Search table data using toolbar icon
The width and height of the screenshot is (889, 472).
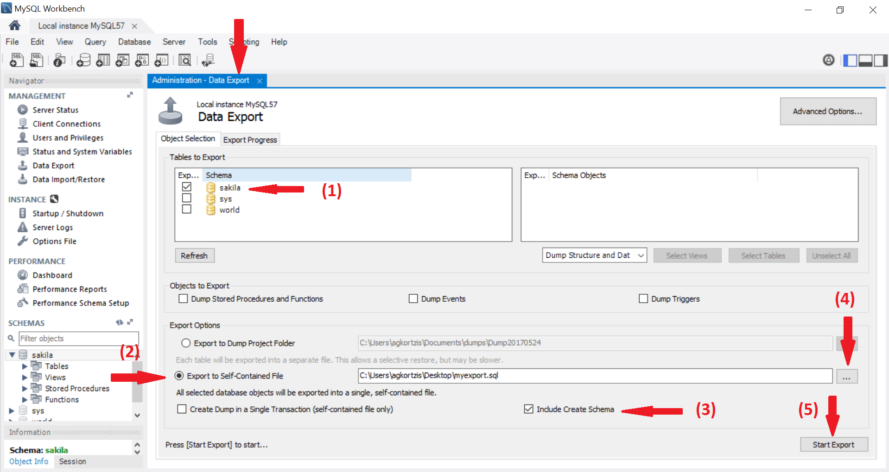point(184,60)
